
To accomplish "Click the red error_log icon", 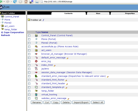I will (36, 61).
